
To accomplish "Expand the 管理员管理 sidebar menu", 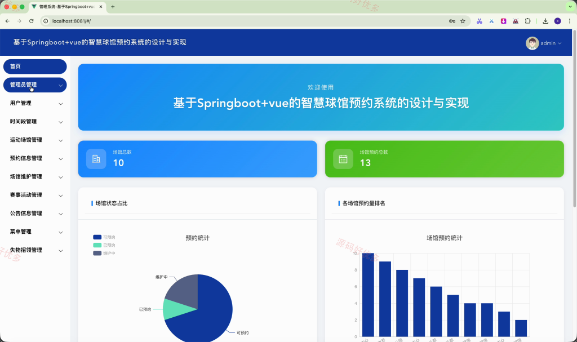I will pos(35,85).
